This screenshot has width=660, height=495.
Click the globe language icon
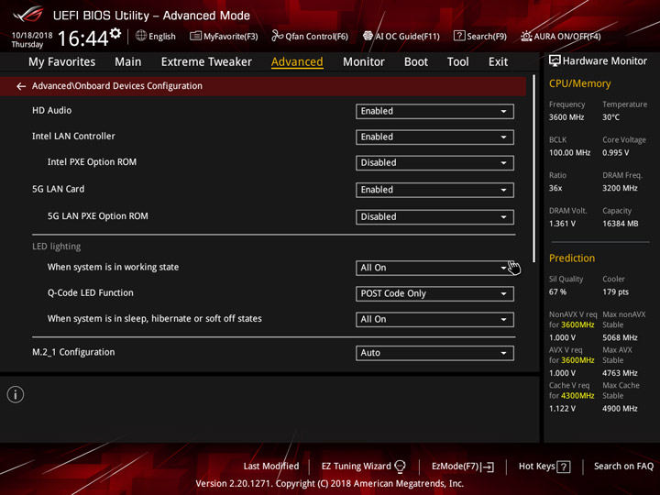141,36
